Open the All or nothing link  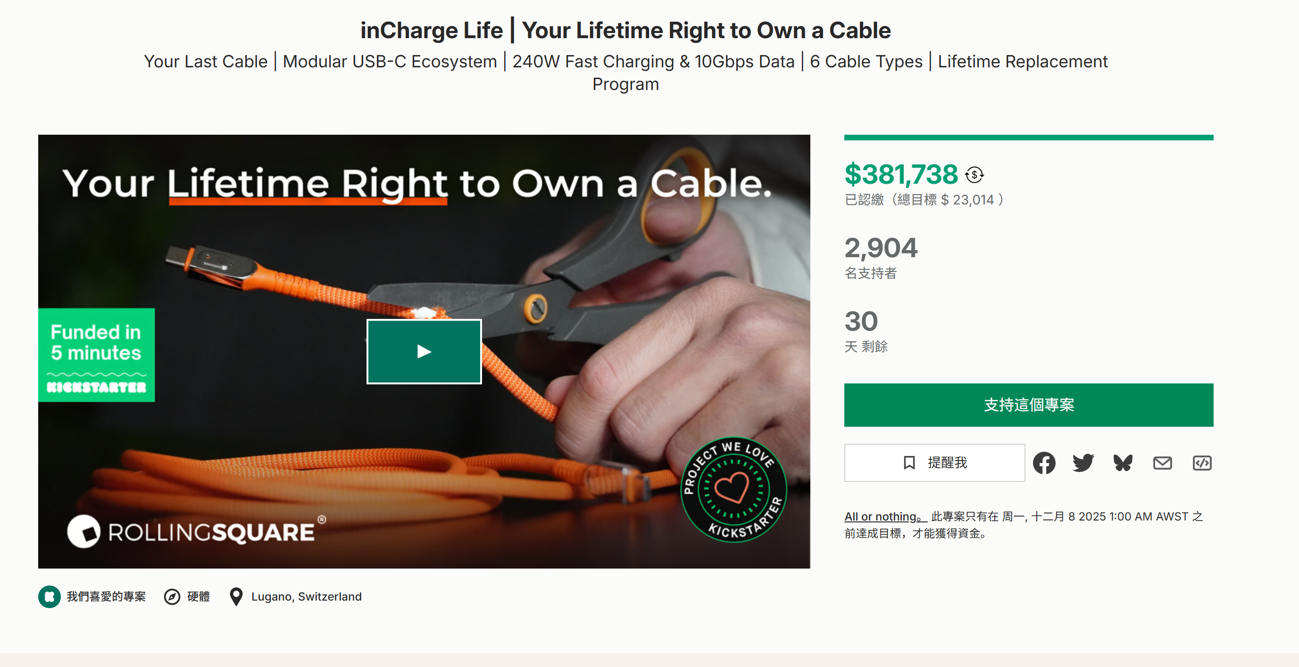(x=885, y=517)
